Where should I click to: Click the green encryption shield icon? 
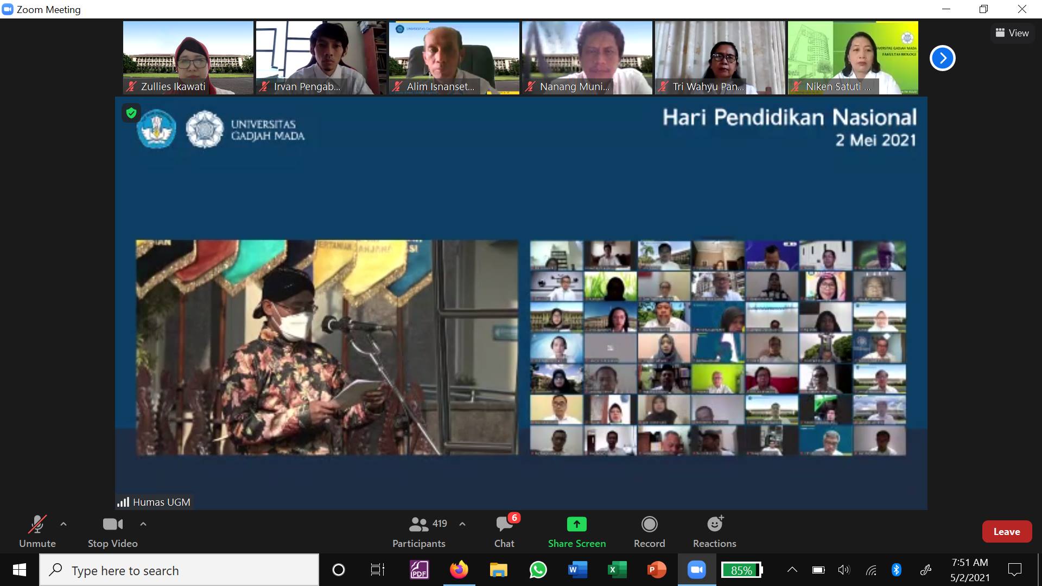tap(131, 113)
